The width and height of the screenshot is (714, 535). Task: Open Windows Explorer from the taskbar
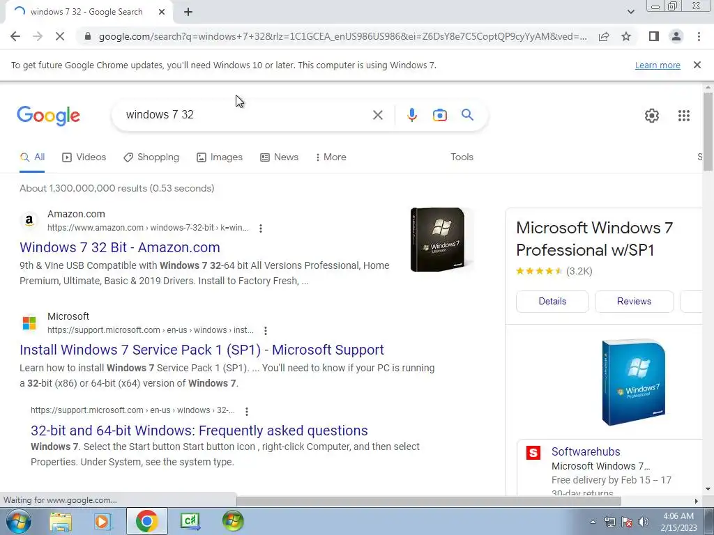[61, 521]
